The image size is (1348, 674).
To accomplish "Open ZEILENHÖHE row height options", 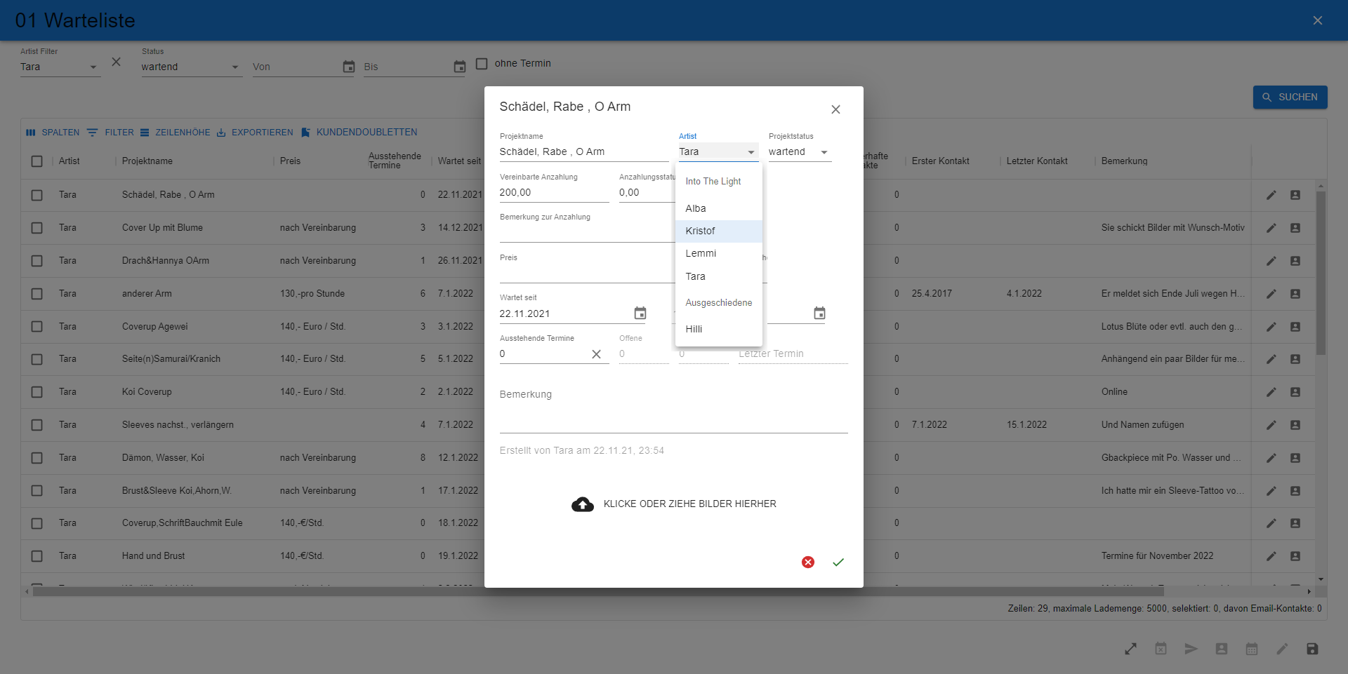I will click(176, 133).
